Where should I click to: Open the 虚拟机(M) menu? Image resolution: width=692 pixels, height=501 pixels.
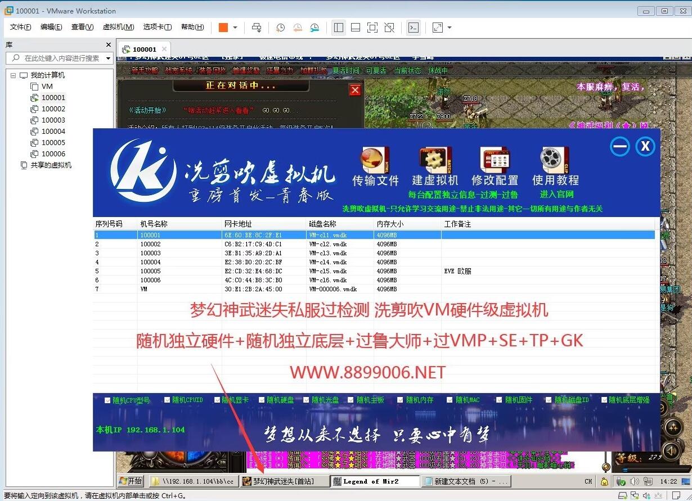point(118,27)
